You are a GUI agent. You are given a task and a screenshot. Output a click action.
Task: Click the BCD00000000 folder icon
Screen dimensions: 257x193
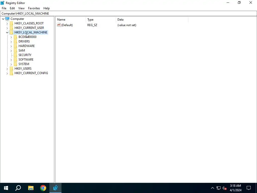15,37
